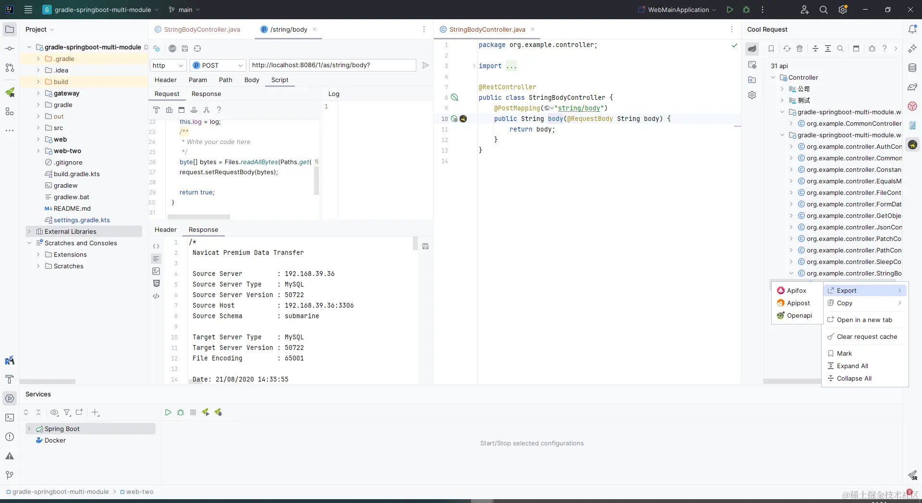The width and height of the screenshot is (922, 503).
Task: Click the crosshair locate icon in the request toolbar
Action: coord(197,48)
